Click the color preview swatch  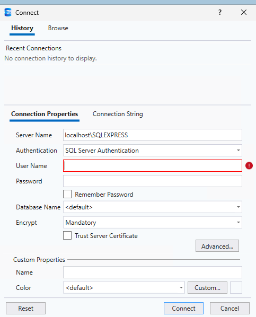[x=236, y=287]
